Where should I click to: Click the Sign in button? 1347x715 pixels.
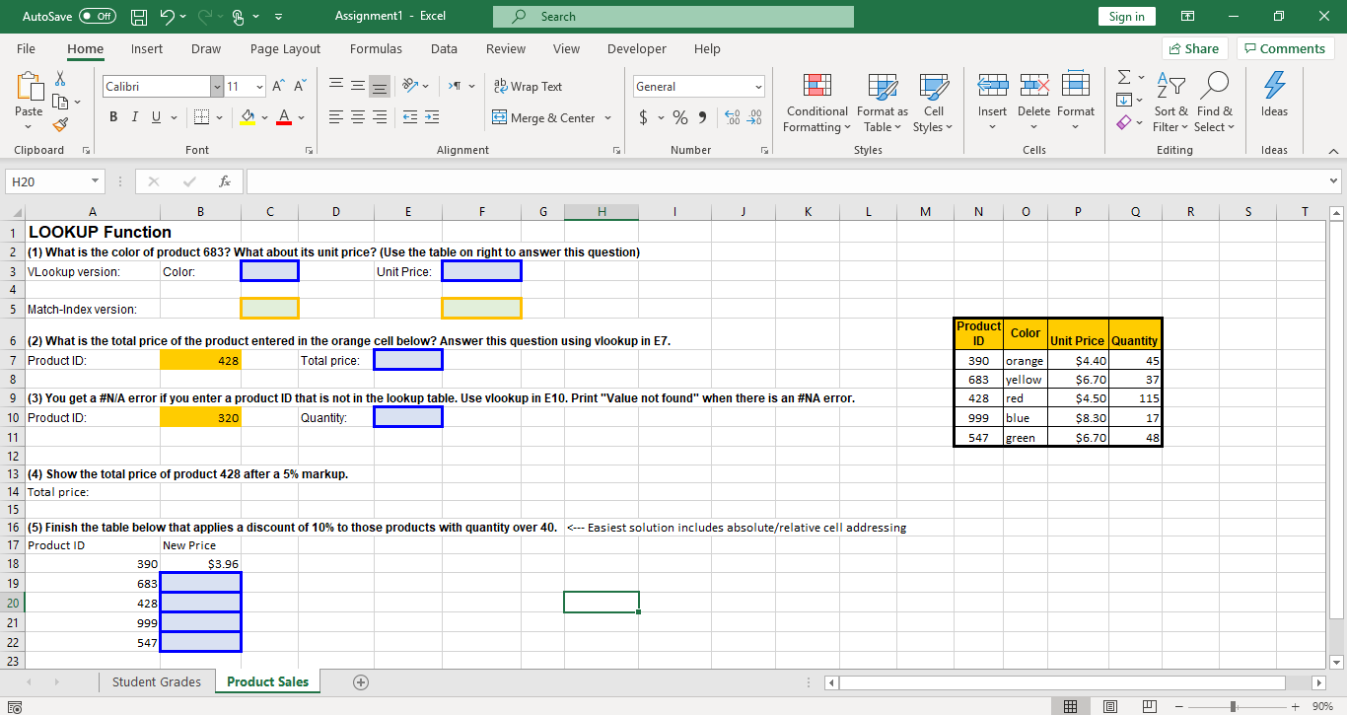coord(1126,16)
